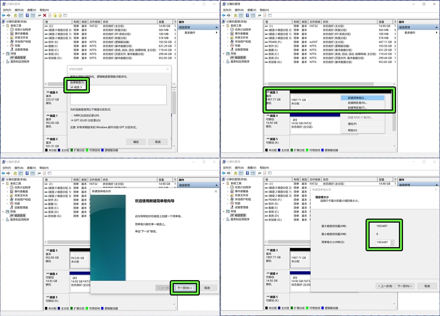Click the red X delete toolbar icon
The image size is (440, 316).
click(x=44, y=15)
